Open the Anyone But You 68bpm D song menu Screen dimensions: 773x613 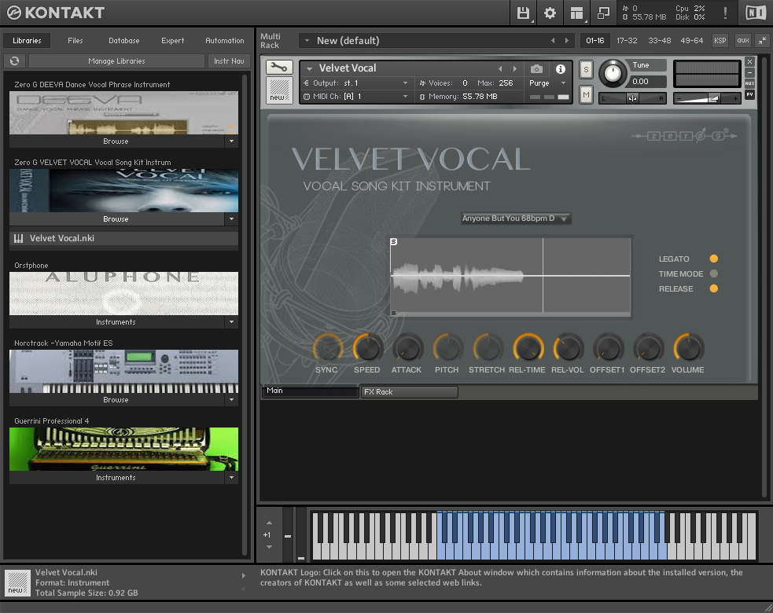pos(516,218)
